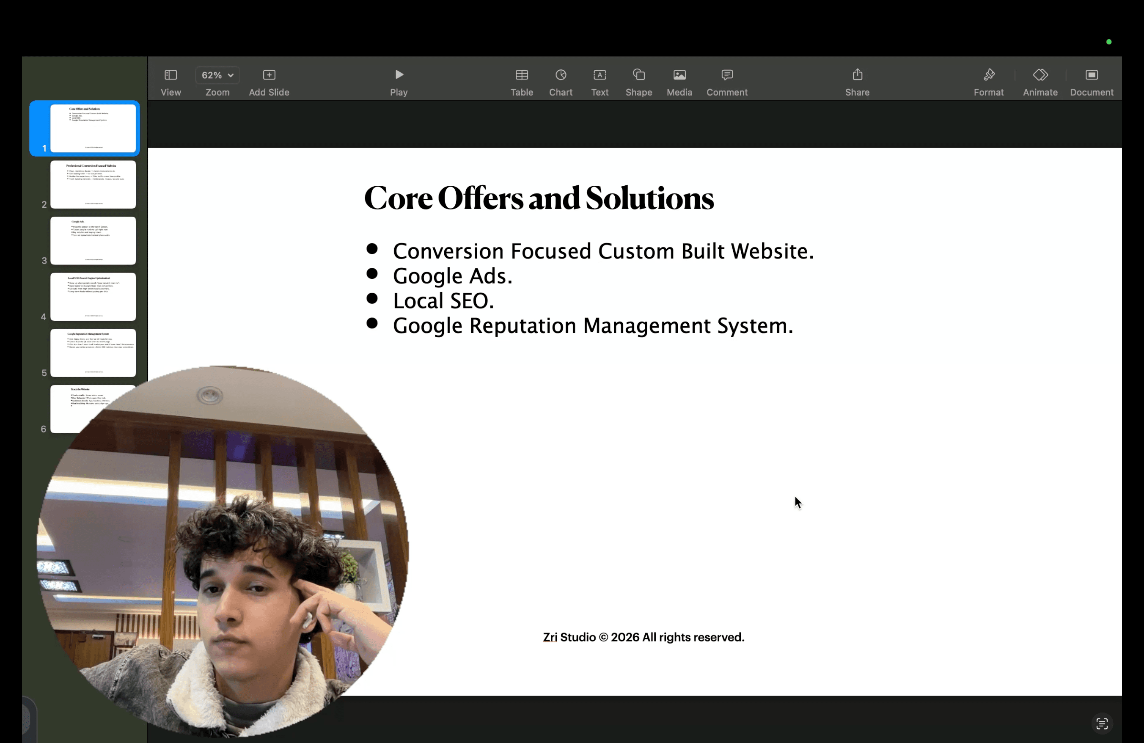The height and width of the screenshot is (743, 1144).
Task: Click the text scan icon bottom right
Action: [x=1102, y=724]
